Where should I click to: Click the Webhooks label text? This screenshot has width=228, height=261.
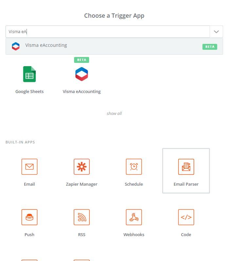(134, 235)
